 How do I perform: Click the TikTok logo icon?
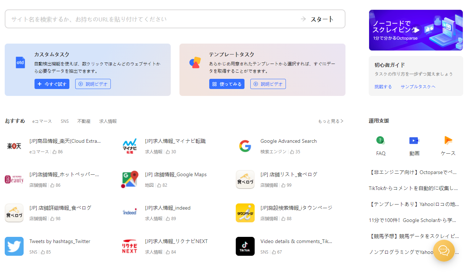[245, 246]
